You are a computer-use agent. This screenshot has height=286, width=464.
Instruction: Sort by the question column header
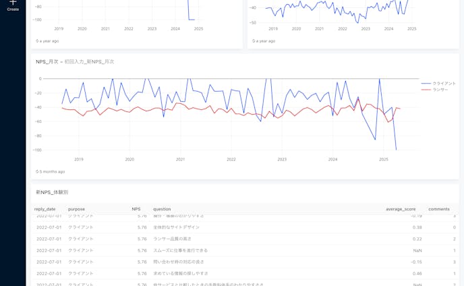pyautogui.click(x=162, y=209)
